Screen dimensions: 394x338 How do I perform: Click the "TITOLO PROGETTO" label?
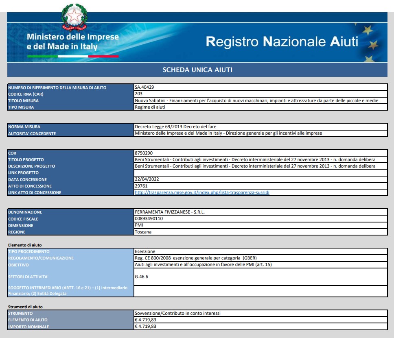26,160
